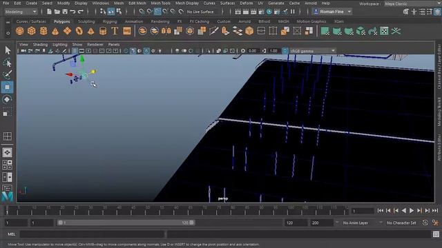Go to the end of playback range
The image size is (442, 248).
tap(435, 210)
